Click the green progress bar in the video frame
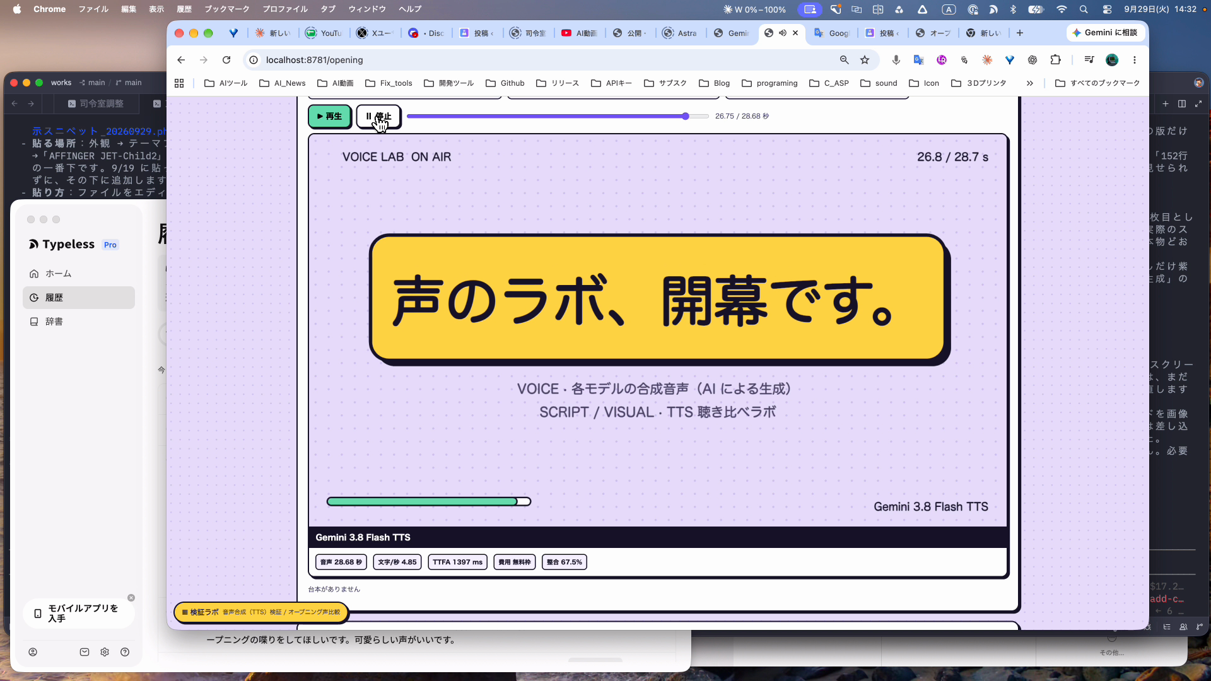Viewport: 1211px width, 681px height. click(428, 502)
